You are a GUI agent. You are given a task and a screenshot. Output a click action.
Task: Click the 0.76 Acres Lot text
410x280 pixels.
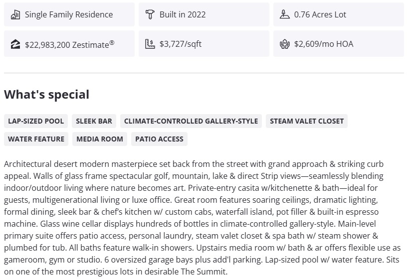pos(320,14)
